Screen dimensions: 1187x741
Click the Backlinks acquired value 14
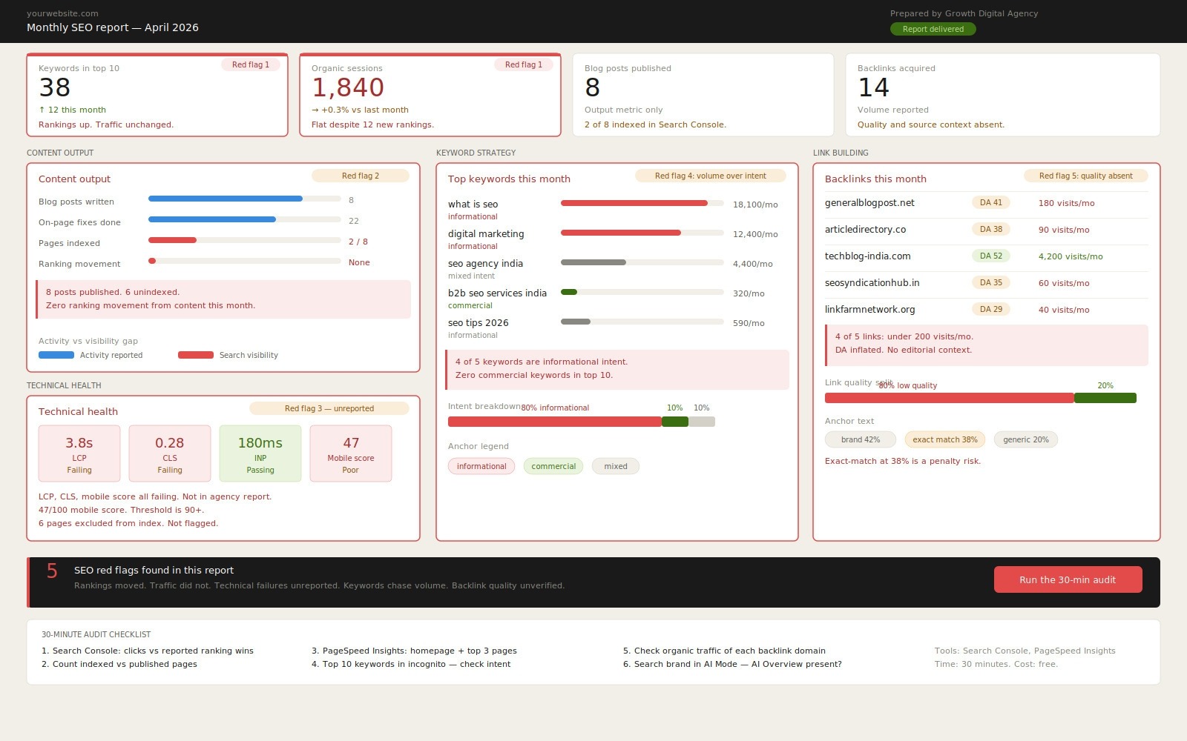(873, 87)
